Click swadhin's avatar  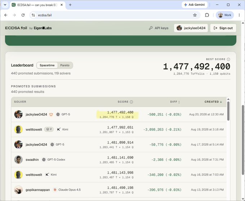click(x=18, y=160)
